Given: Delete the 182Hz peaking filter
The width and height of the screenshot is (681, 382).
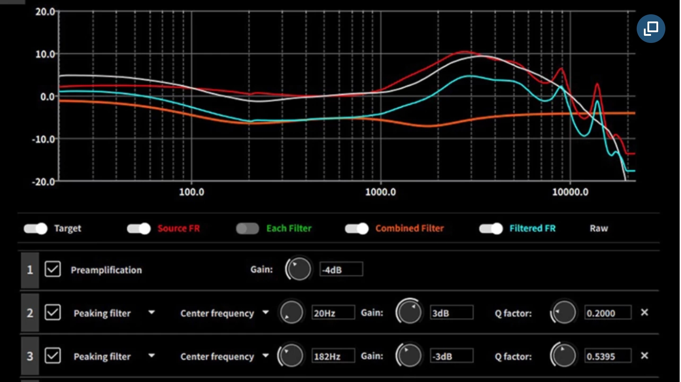Looking at the screenshot, I should 644,356.
